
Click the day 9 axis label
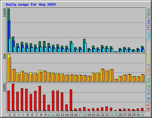[x=45, y=115]
